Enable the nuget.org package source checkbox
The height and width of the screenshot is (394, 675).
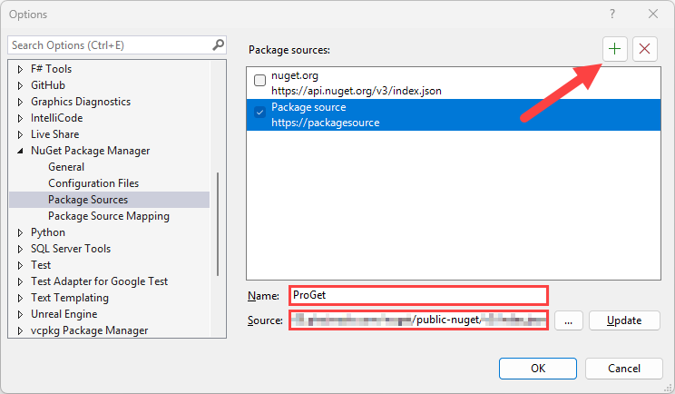[x=260, y=80]
